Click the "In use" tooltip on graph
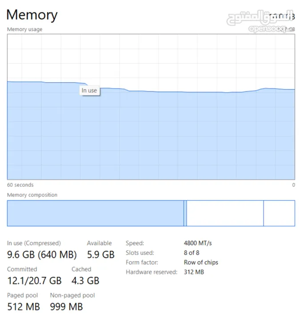Screen dimensions: 303x320 (x=89, y=90)
